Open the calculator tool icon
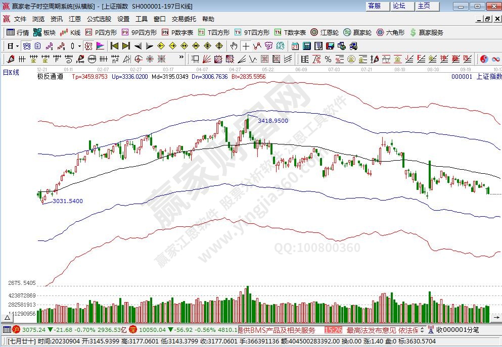 click(x=306, y=45)
